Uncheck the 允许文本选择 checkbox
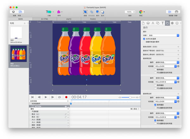 [144, 39]
